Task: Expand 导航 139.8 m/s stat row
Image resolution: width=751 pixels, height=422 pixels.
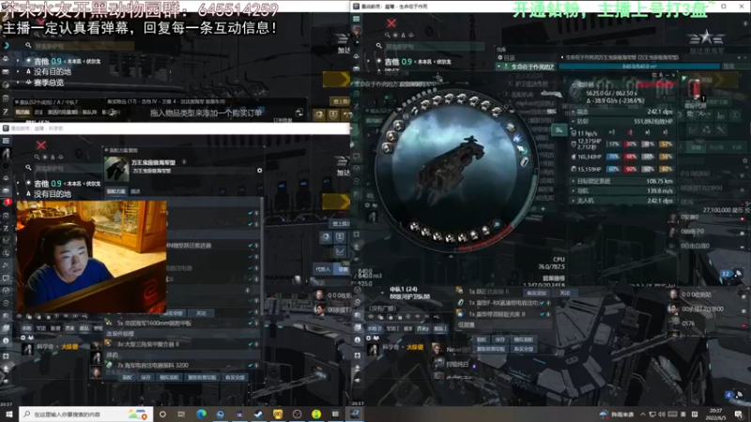Action: [623, 191]
